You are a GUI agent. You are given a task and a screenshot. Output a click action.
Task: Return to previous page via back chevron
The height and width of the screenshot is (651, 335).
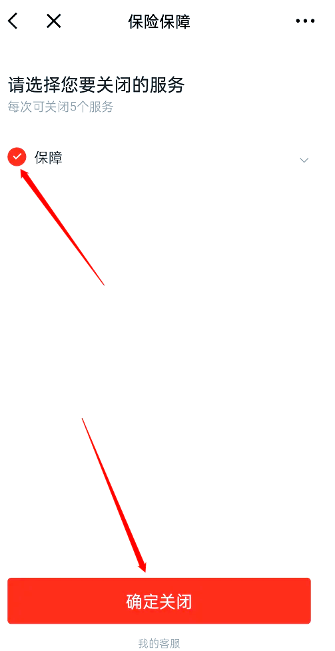(13, 21)
